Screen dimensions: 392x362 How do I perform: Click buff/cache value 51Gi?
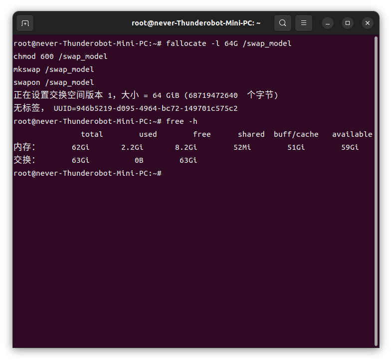pyautogui.click(x=296, y=147)
